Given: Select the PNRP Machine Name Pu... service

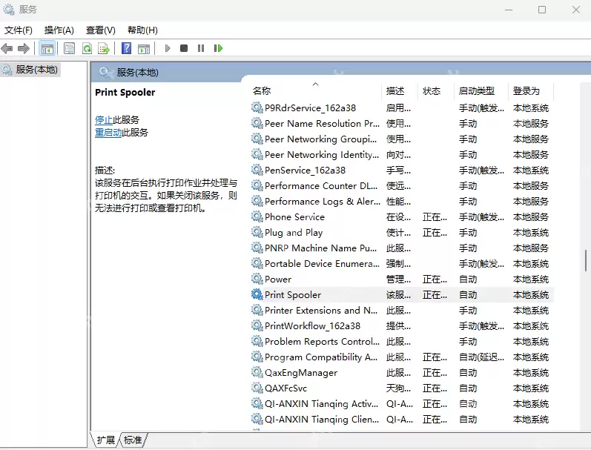Looking at the screenshot, I should 402,248.
